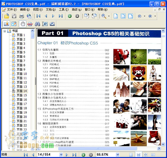Viewport: 167px width, 158px height.
Task: Click green previous view button in status bar
Action: click(83, 155)
